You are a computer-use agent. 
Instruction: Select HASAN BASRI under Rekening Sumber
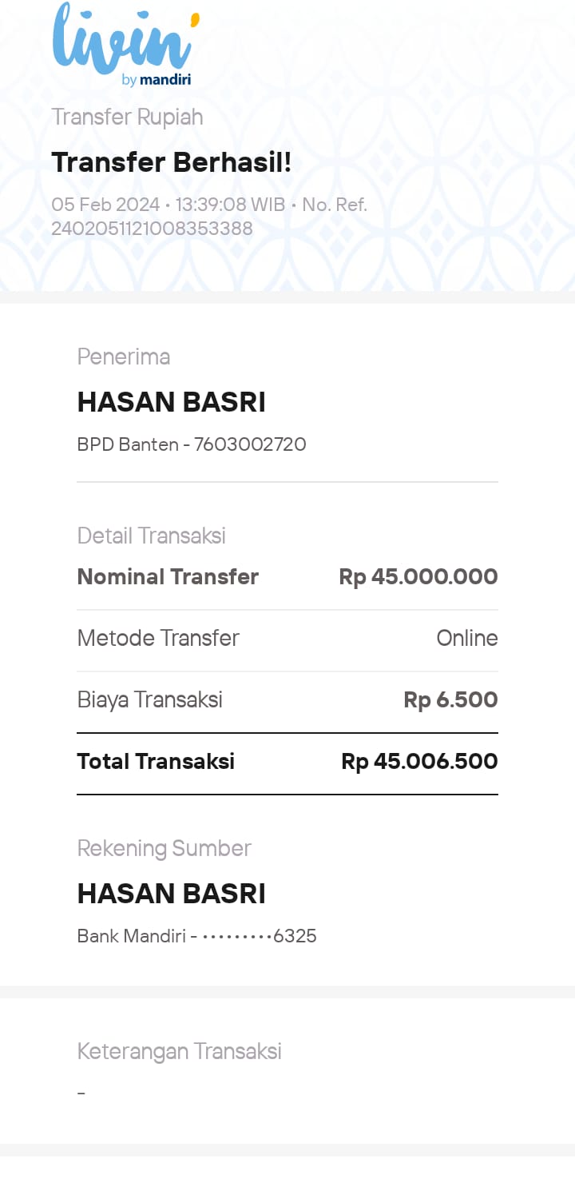coord(171,894)
